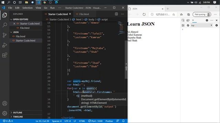This screenshot has width=220, height=123.
Task: Open the Explorer view in activity bar
Action: [x=4, y=15]
